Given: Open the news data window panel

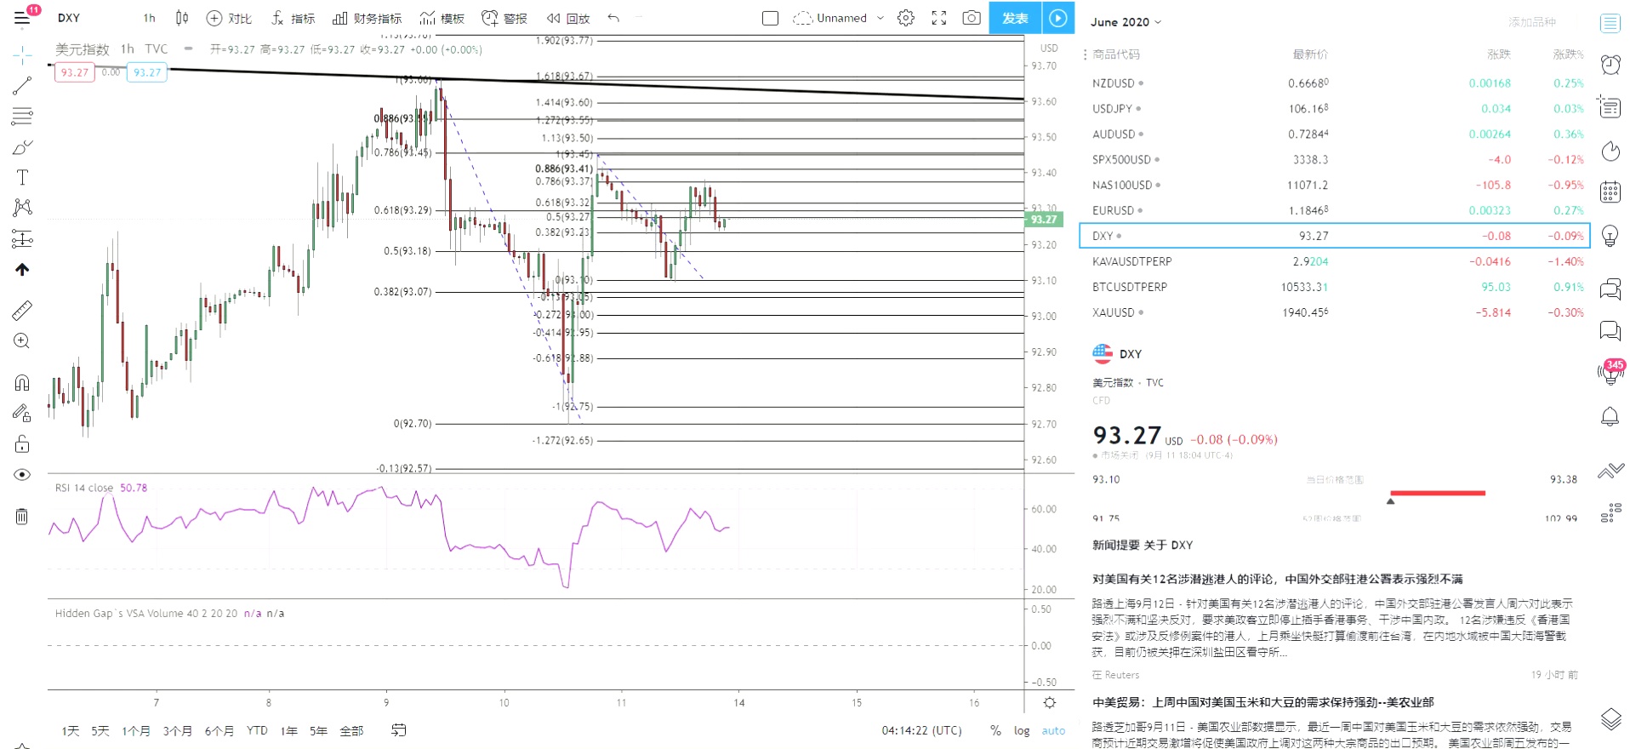Looking at the screenshot, I should [x=1610, y=106].
